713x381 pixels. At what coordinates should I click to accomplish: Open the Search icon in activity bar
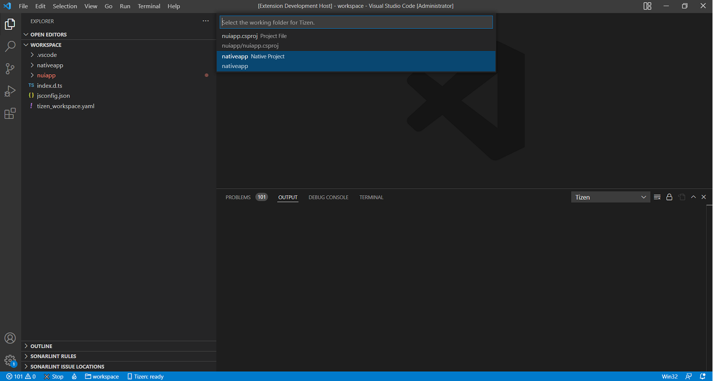coord(10,47)
